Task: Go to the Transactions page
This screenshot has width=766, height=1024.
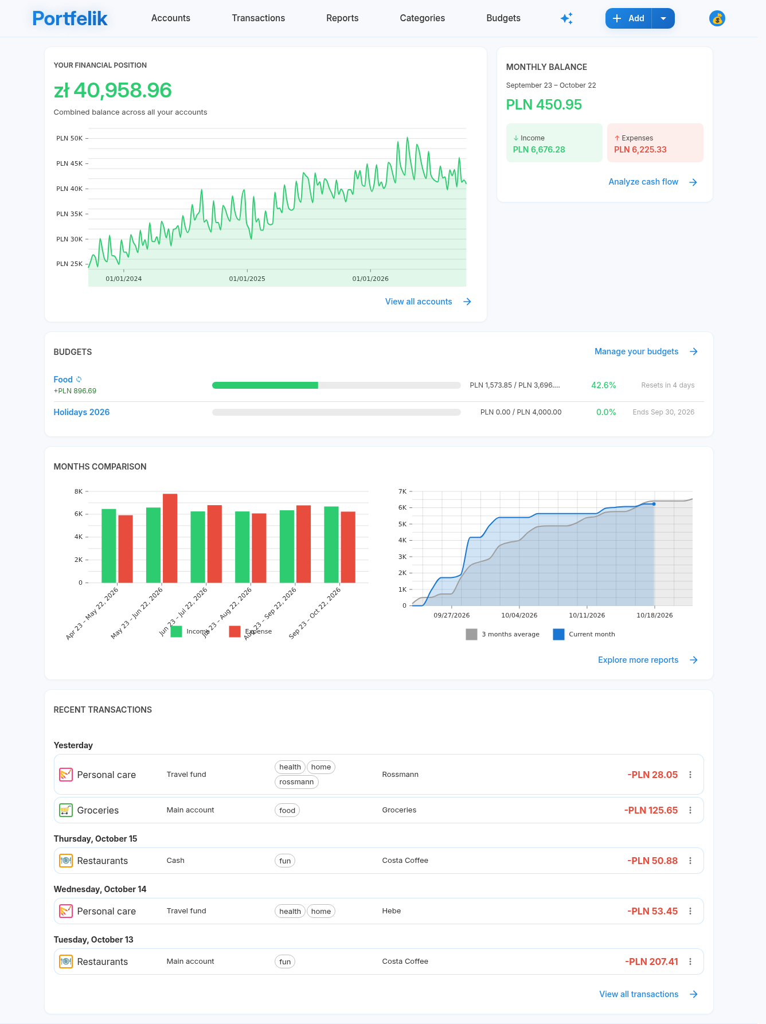Action: 259,18
